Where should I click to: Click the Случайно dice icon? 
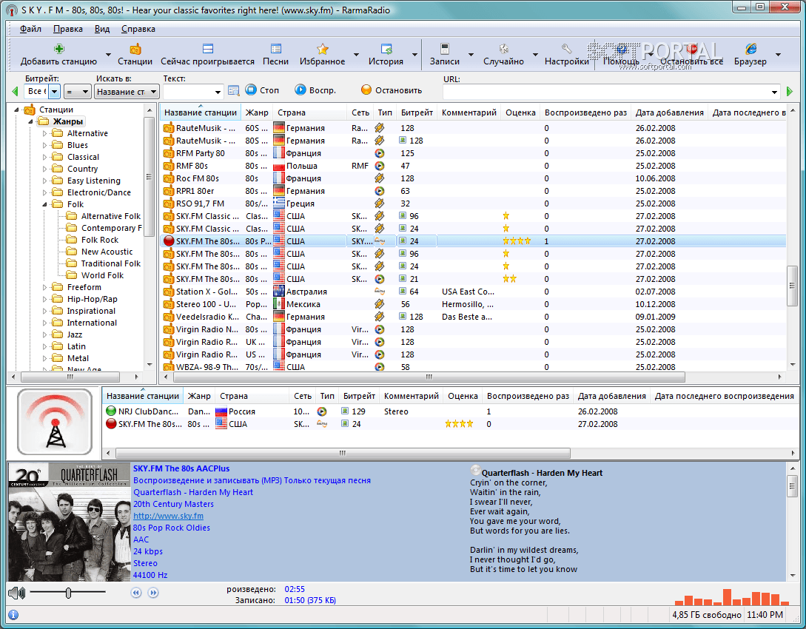coord(503,49)
